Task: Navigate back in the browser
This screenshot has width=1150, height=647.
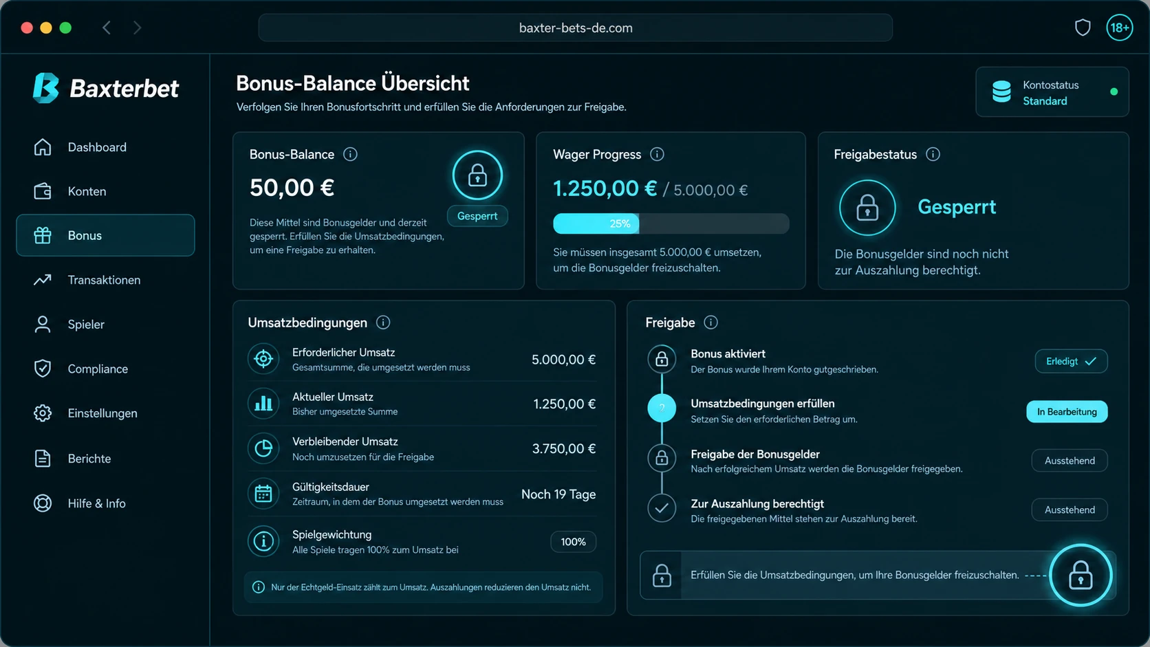Action: click(107, 28)
